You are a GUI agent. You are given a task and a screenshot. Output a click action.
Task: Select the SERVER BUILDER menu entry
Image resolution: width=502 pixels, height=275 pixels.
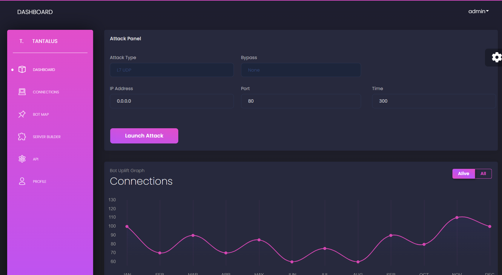click(x=47, y=136)
